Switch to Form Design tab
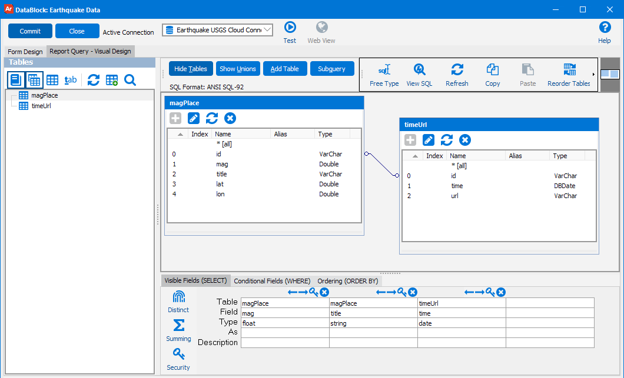This screenshot has width=624, height=378. (x=25, y=52)
